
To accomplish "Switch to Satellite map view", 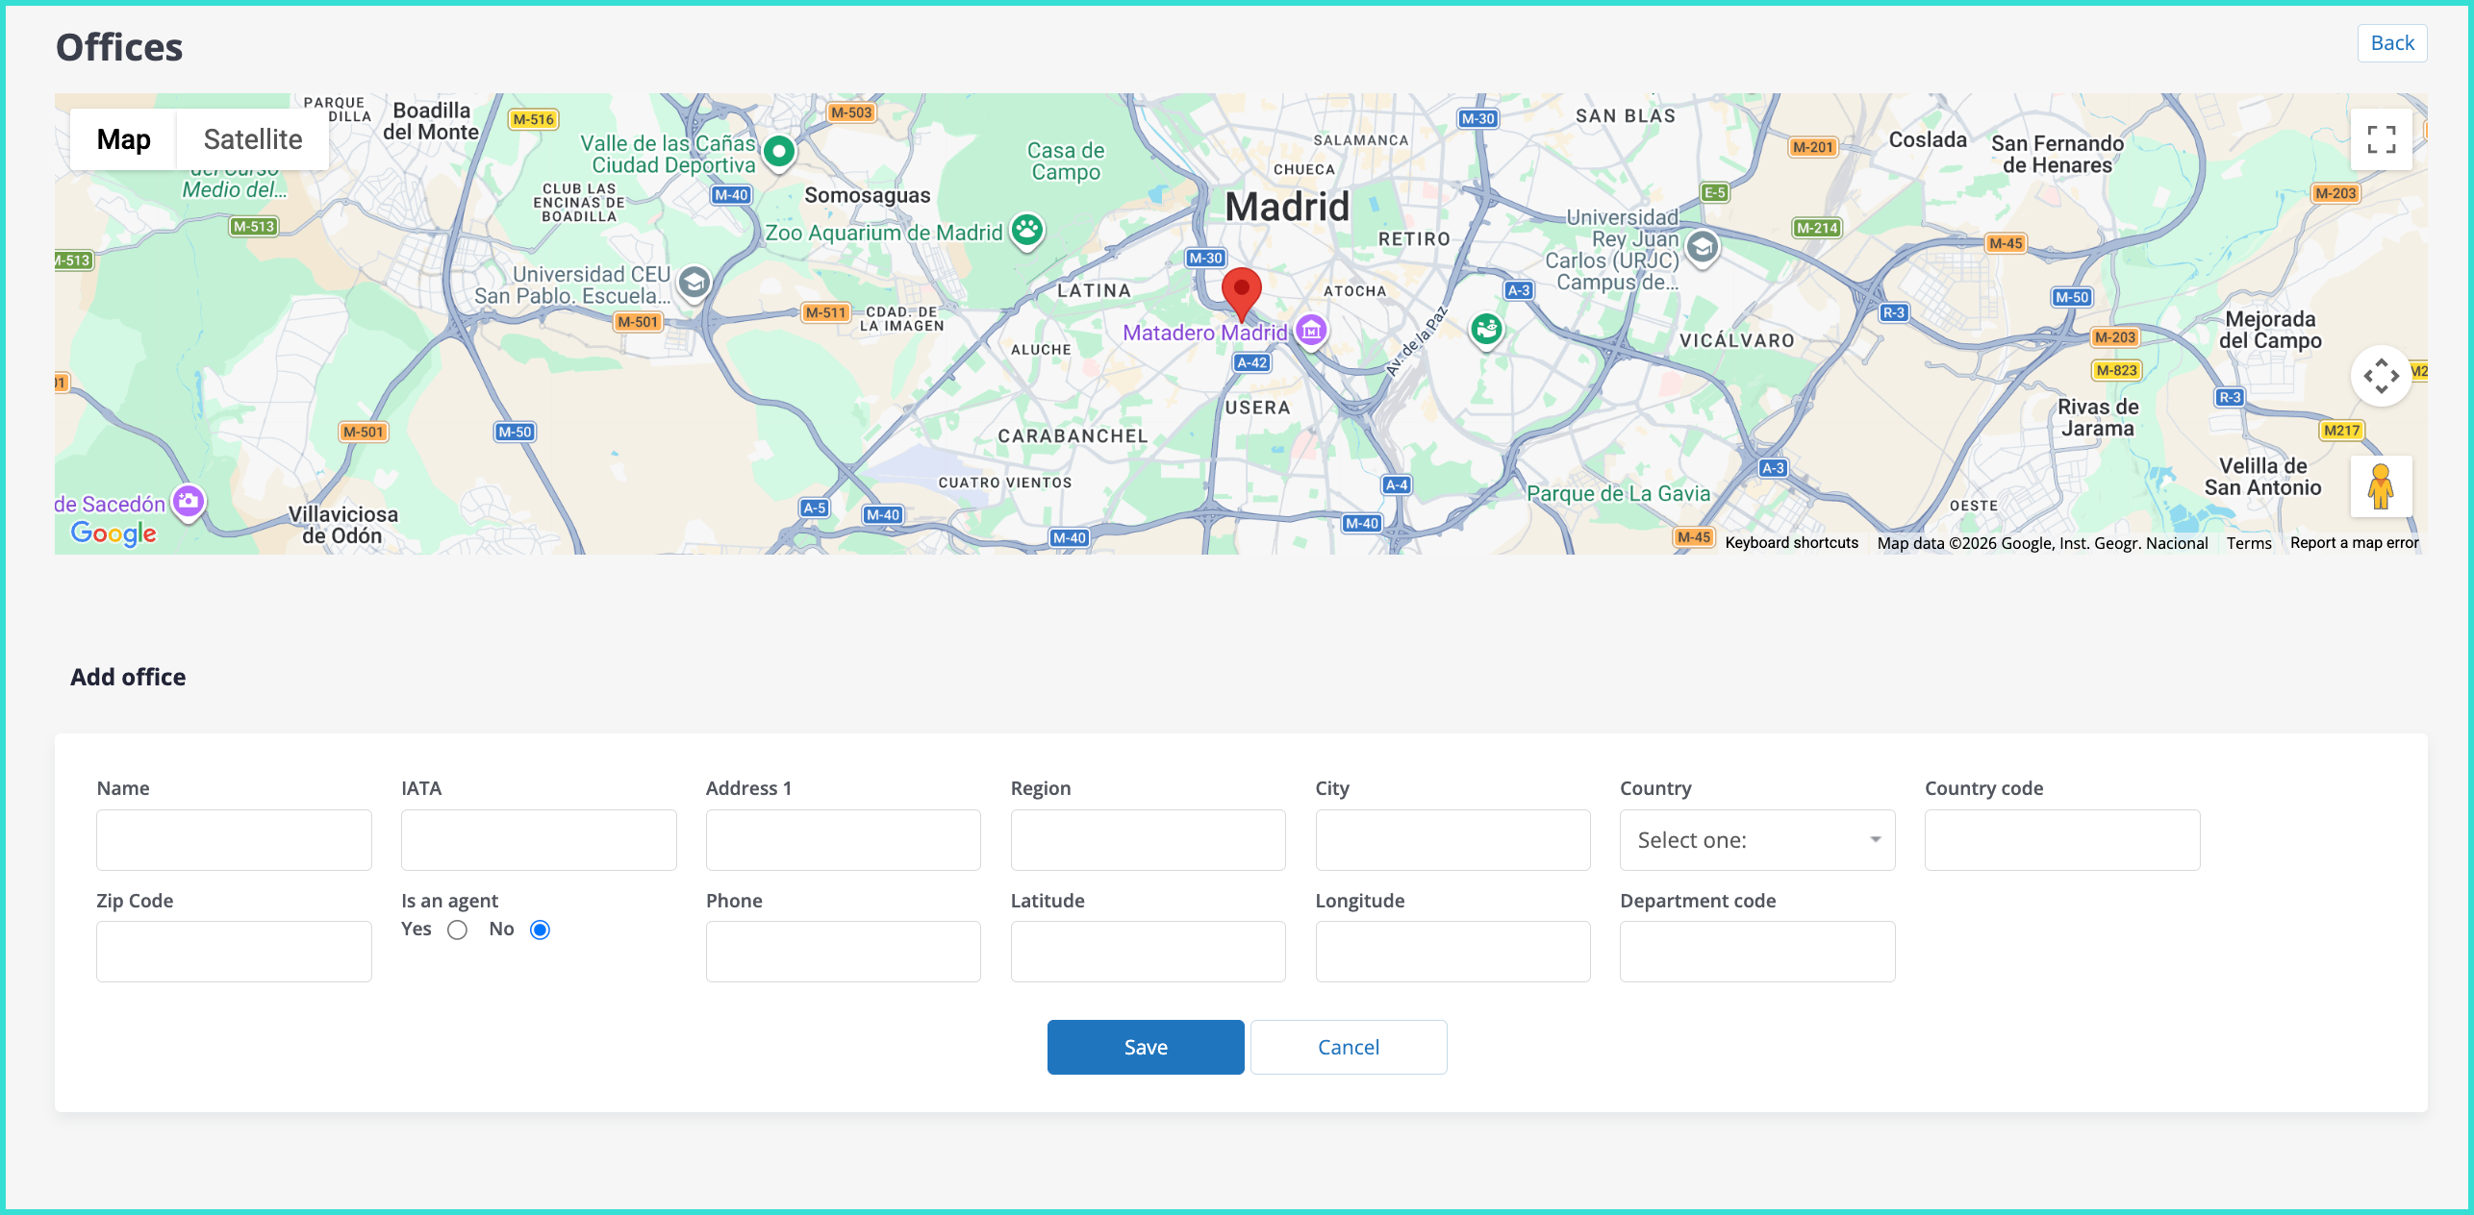I will (x=253, y=139).
